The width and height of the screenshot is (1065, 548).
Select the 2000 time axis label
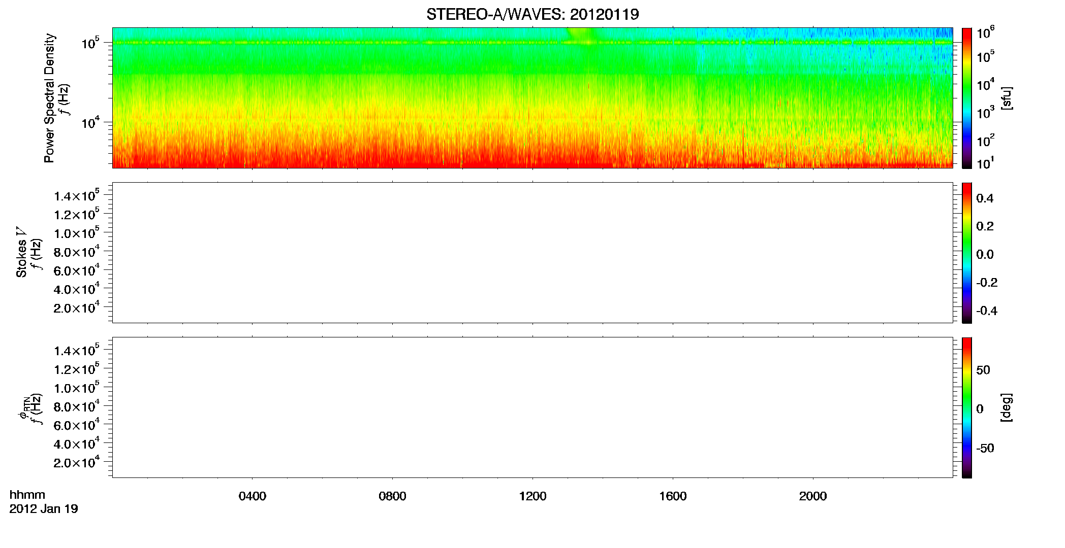(813, 496)
